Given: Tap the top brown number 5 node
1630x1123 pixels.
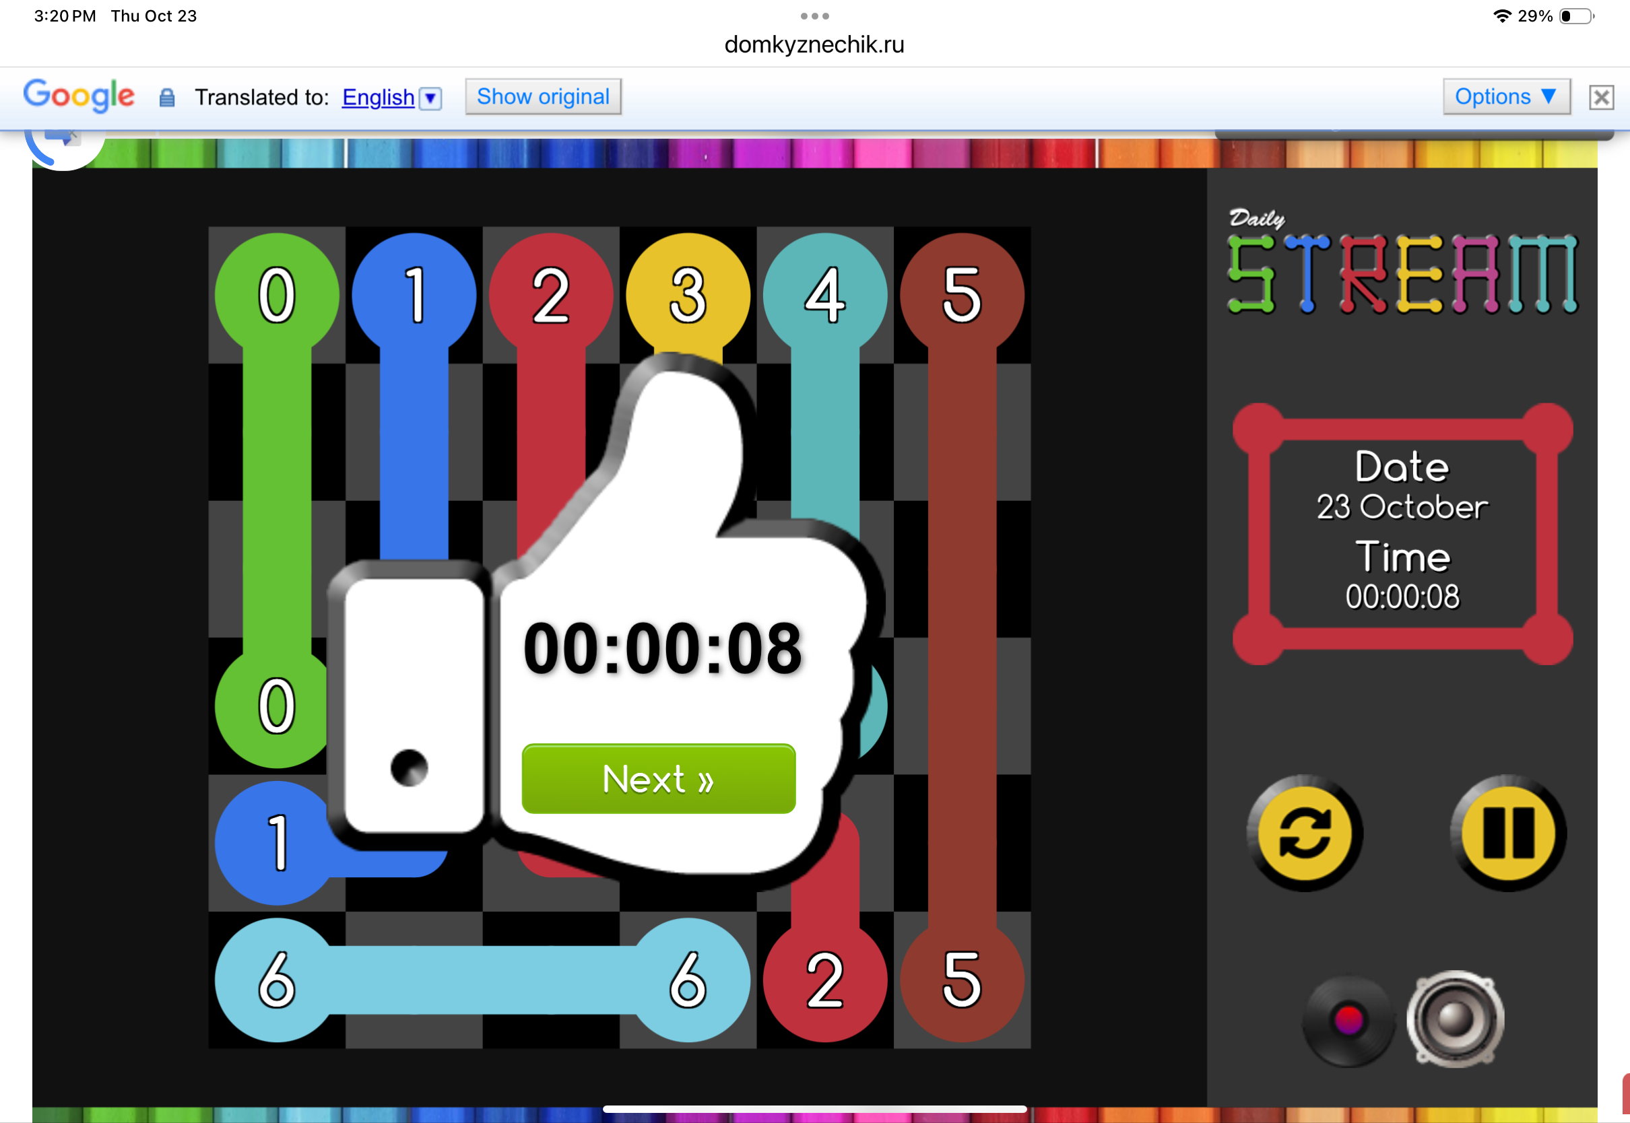Looking at the screenshot, I should point(961,294).
